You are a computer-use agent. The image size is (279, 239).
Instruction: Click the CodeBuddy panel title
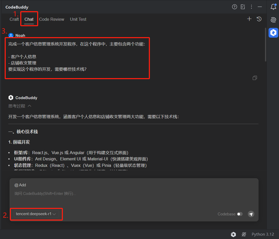click(x=17, y=7)
